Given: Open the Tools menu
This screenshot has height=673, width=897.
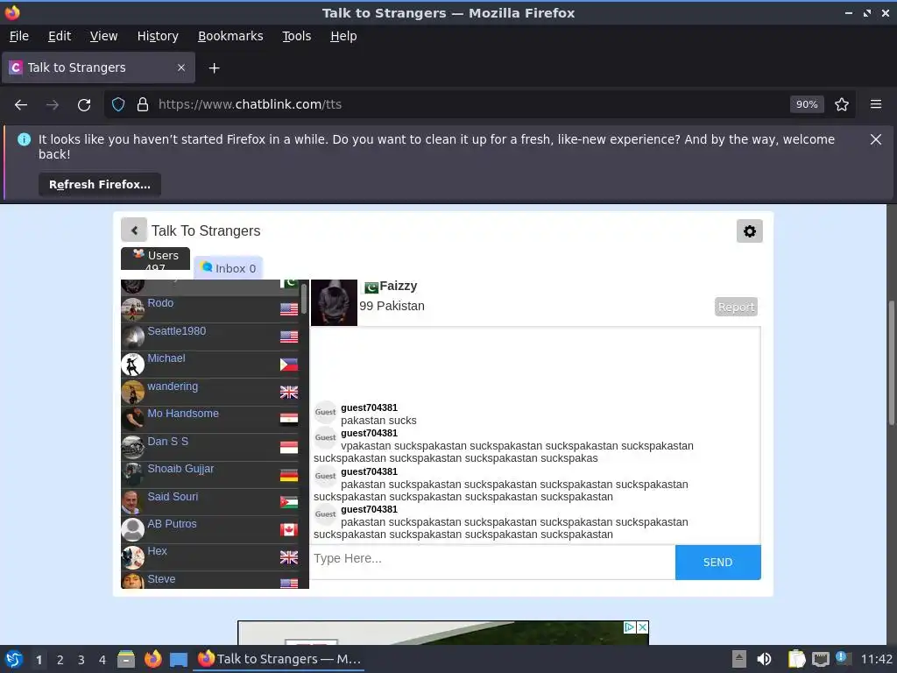Looking at the screenshot, I should click(296, 36).
